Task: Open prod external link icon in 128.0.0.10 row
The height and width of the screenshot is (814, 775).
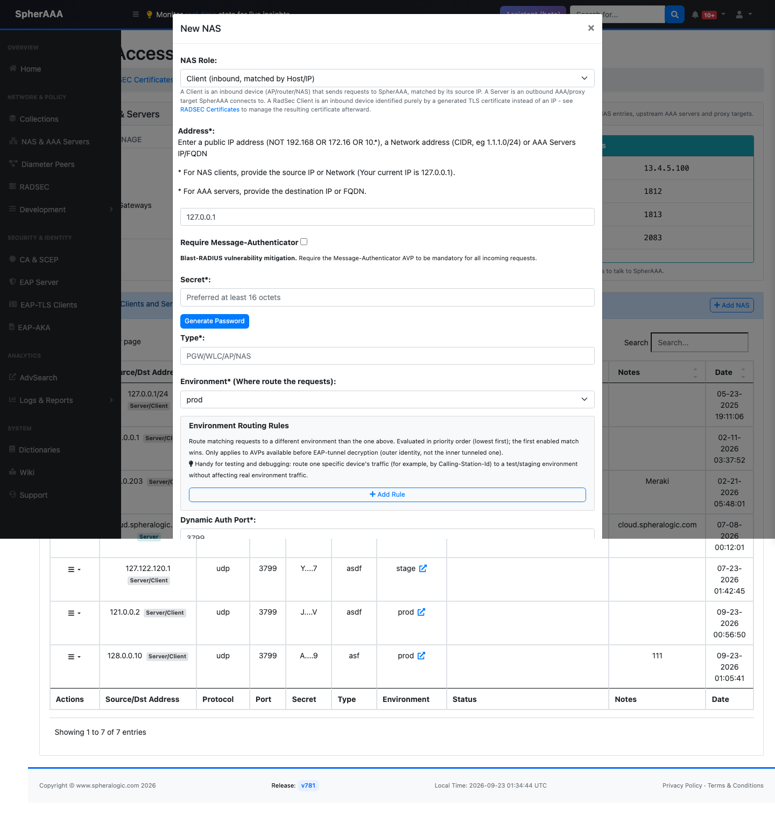Action: pyautogui.click(x=421, y=656)
